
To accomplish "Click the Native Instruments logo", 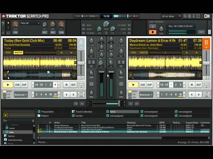I will pos(207,16).
